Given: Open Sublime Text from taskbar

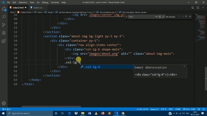Looking at the screenshot, I should pyautogui.click(x=109, y=113).
